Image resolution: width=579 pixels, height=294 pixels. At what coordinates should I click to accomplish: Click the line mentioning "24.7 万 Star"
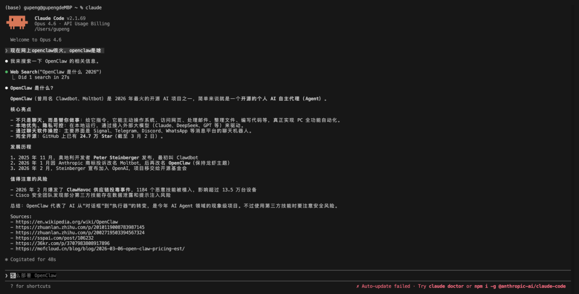[87, 136]
